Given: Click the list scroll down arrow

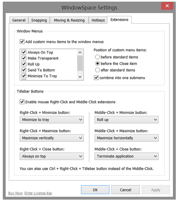Looking at the screenshot, I should (x=80, y=77).
